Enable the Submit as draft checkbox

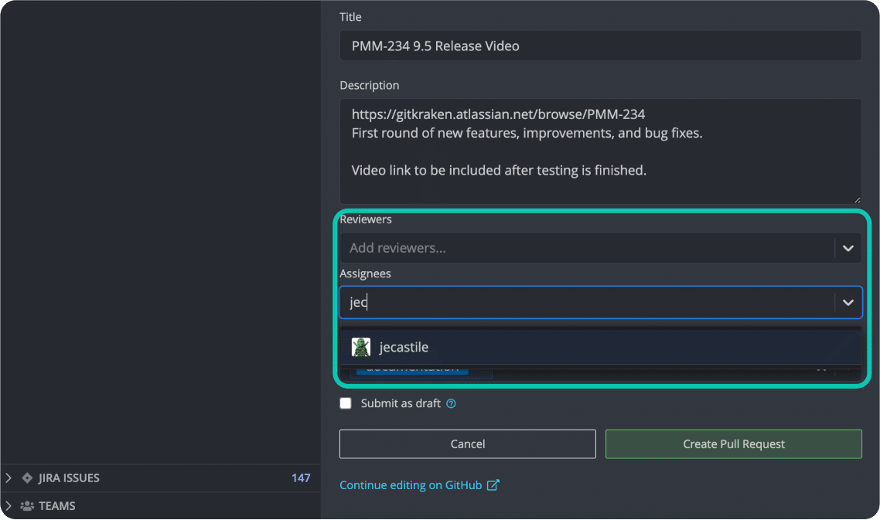pos(346,403)
